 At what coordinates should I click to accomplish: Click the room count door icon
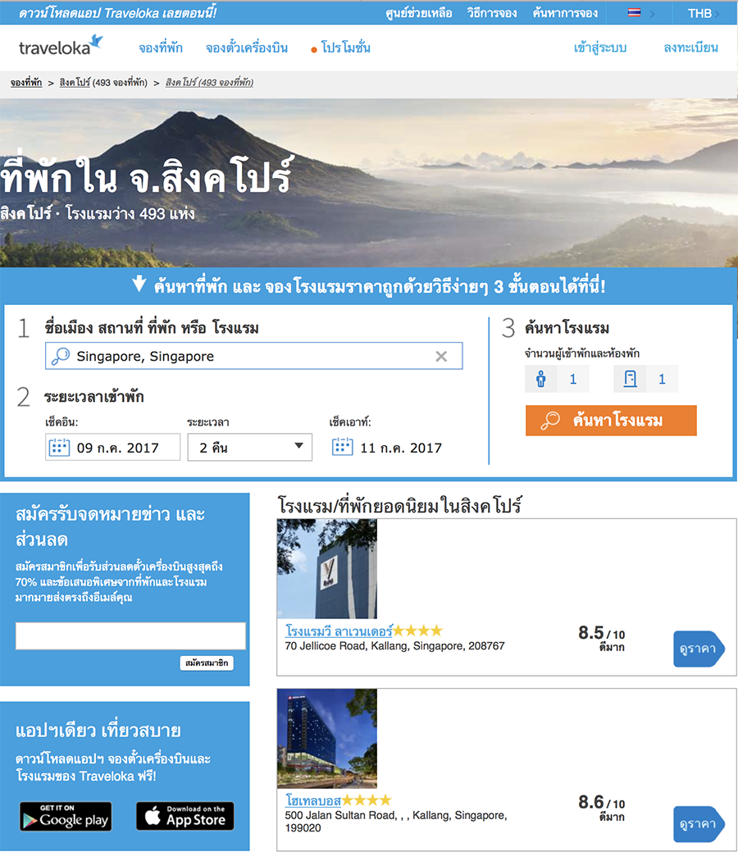tap(630, 379)
